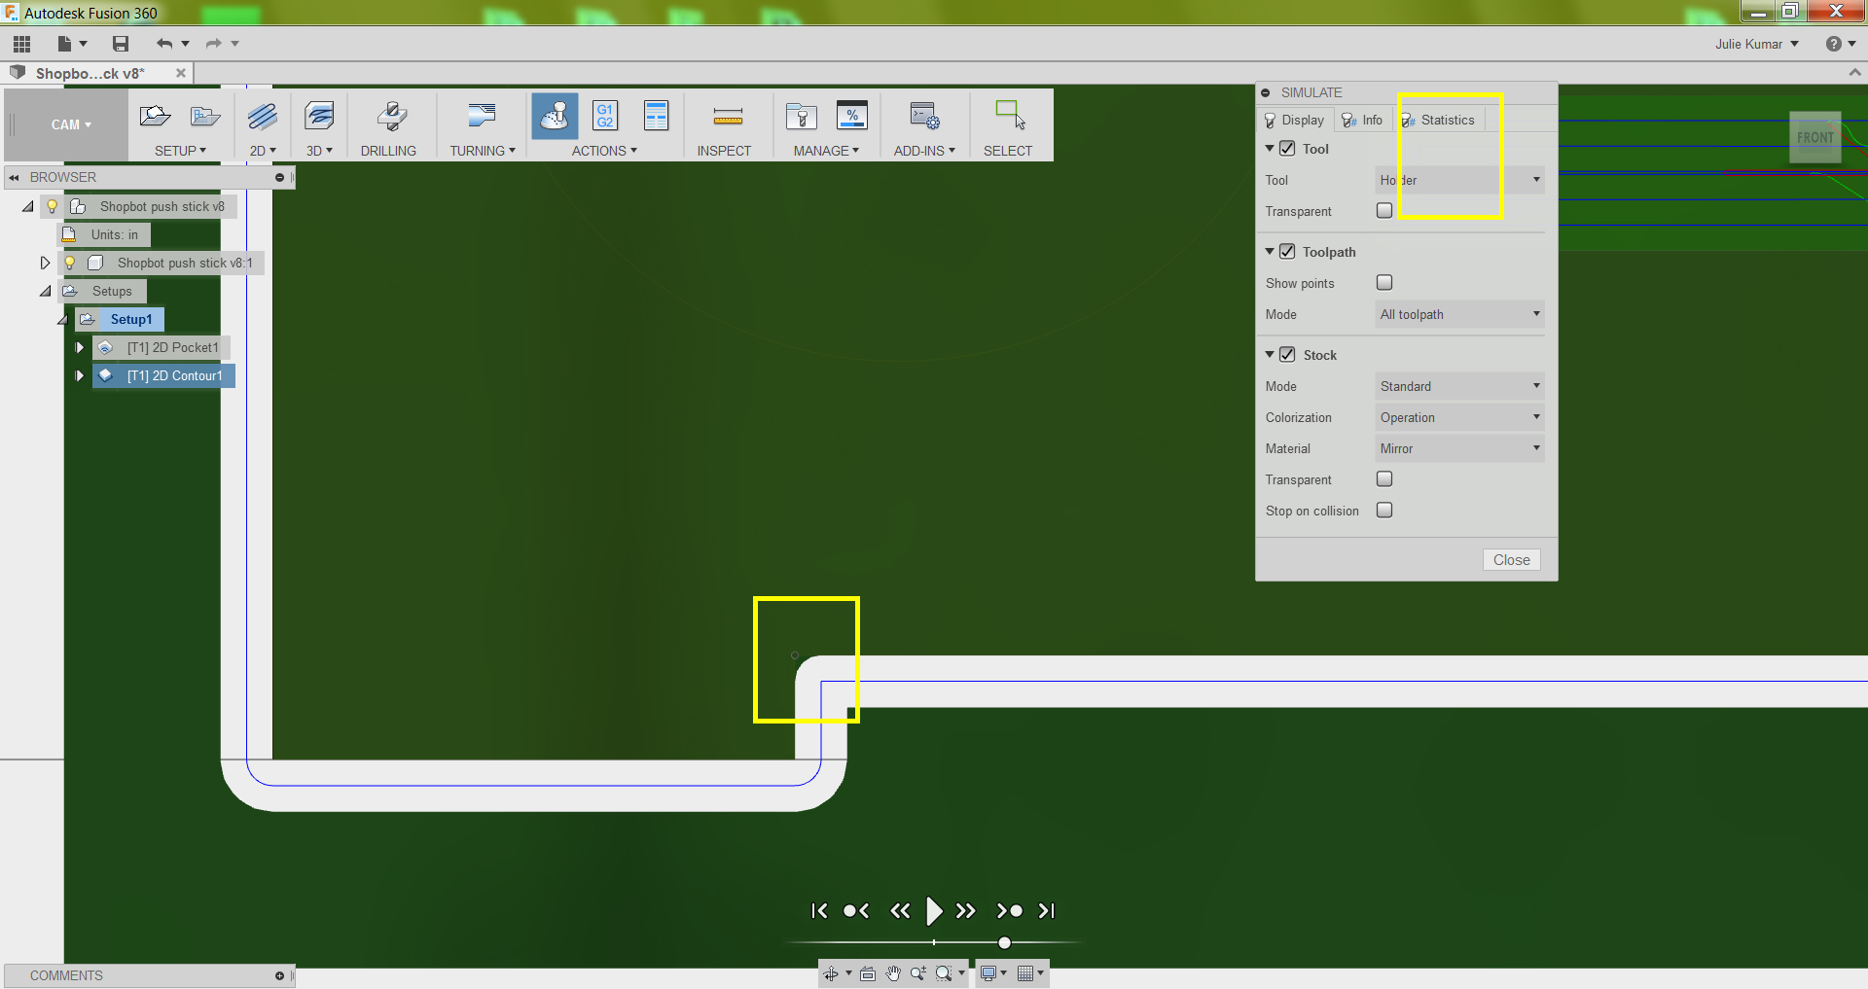Select Setup1 in the browser tree
Image resolution: width=1868 pixels, height=989 pixels.
click(131, 319)
